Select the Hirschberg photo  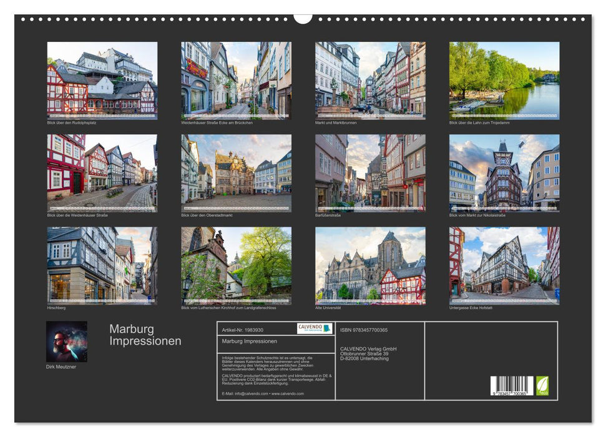(102, 265)
